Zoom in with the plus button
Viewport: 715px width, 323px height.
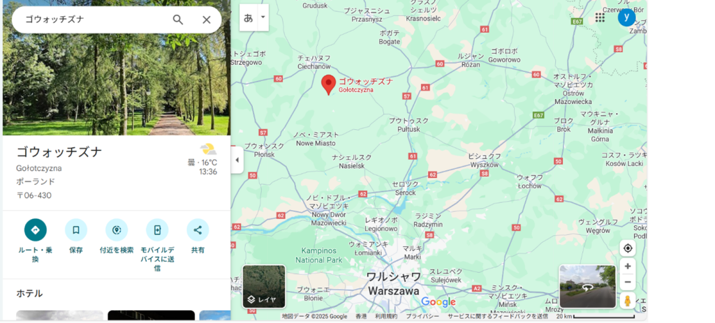click(628, 266)
